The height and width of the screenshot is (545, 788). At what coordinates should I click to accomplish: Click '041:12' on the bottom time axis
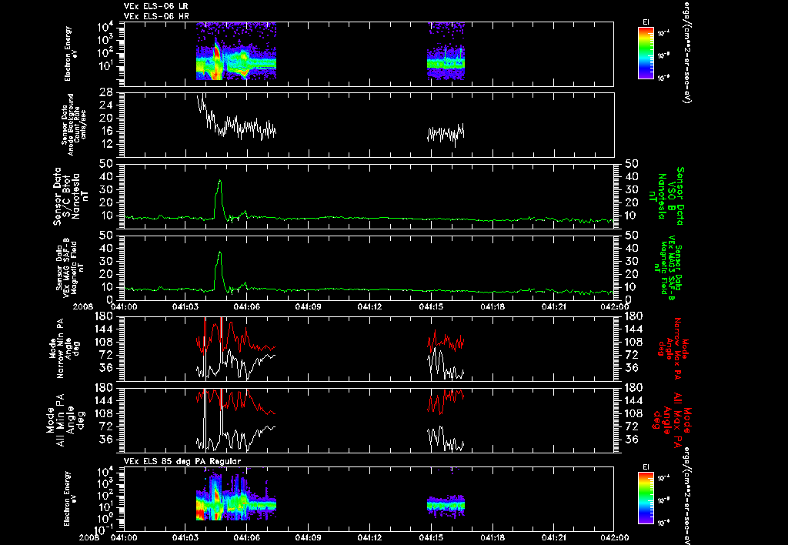pos(369,537)
